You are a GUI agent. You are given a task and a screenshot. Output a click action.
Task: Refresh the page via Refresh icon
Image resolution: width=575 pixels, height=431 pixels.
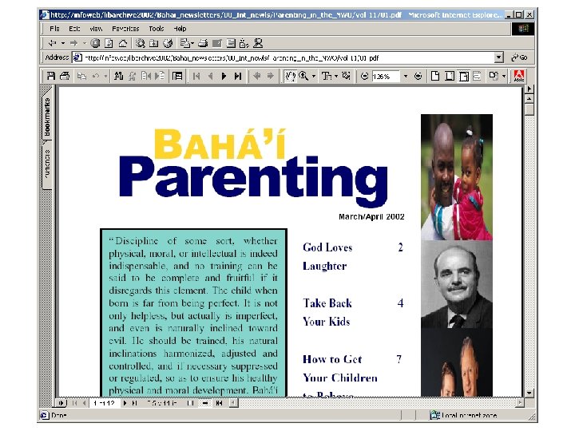(x=109, y=43)
